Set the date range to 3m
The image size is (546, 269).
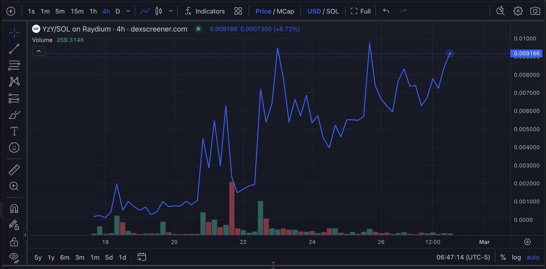(80, 257)
